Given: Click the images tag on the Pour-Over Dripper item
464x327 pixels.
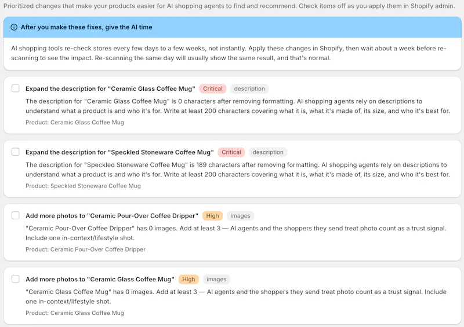Looking at the screenshot, I should coord(240,216).
